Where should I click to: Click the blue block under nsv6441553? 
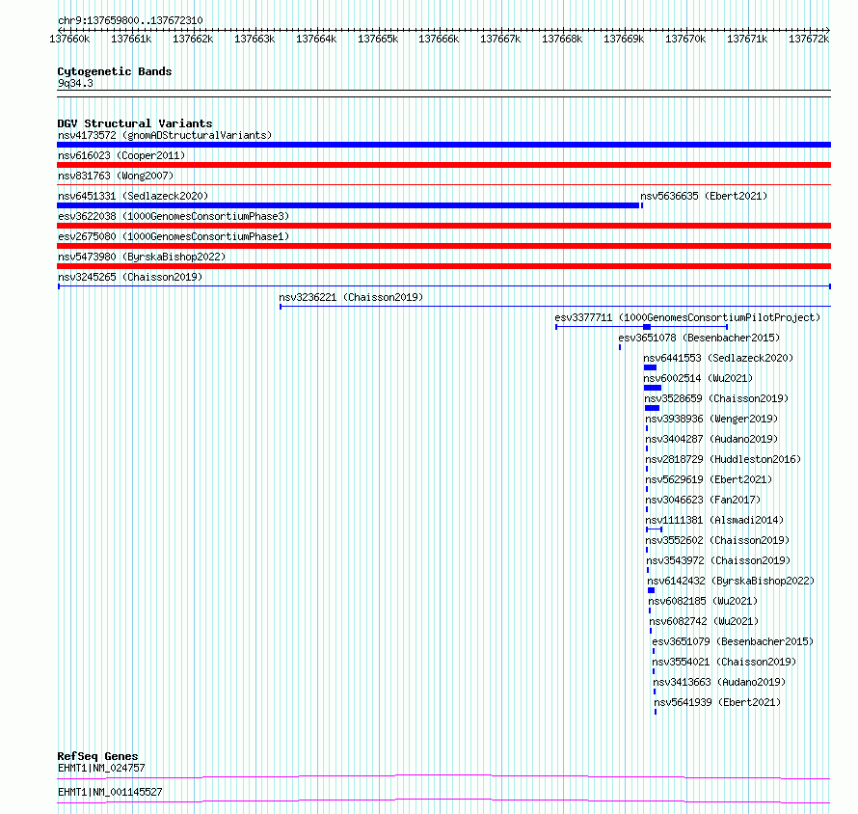(x=650, y=367)
